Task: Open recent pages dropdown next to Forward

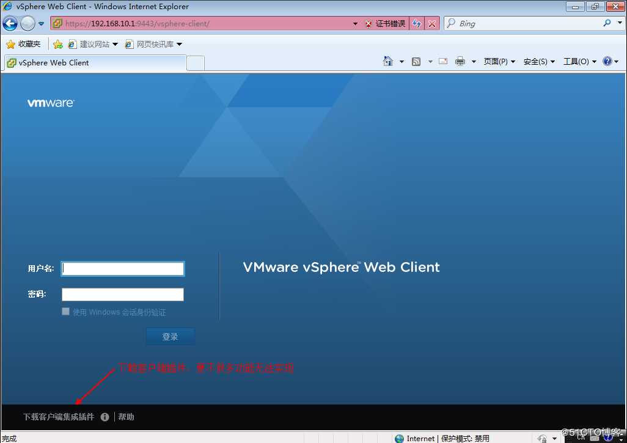Action: click(x=41, y=24)
